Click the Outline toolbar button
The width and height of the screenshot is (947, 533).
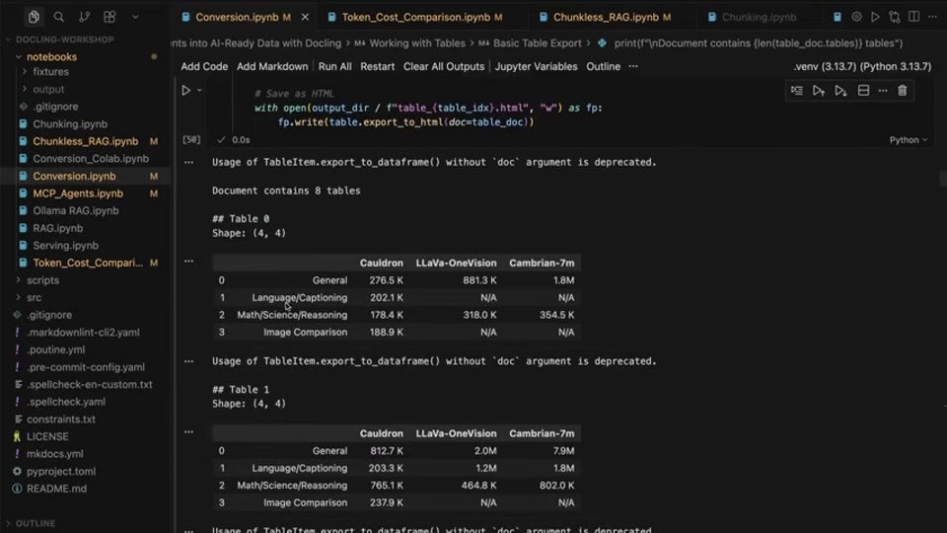[x=604, y=66]
